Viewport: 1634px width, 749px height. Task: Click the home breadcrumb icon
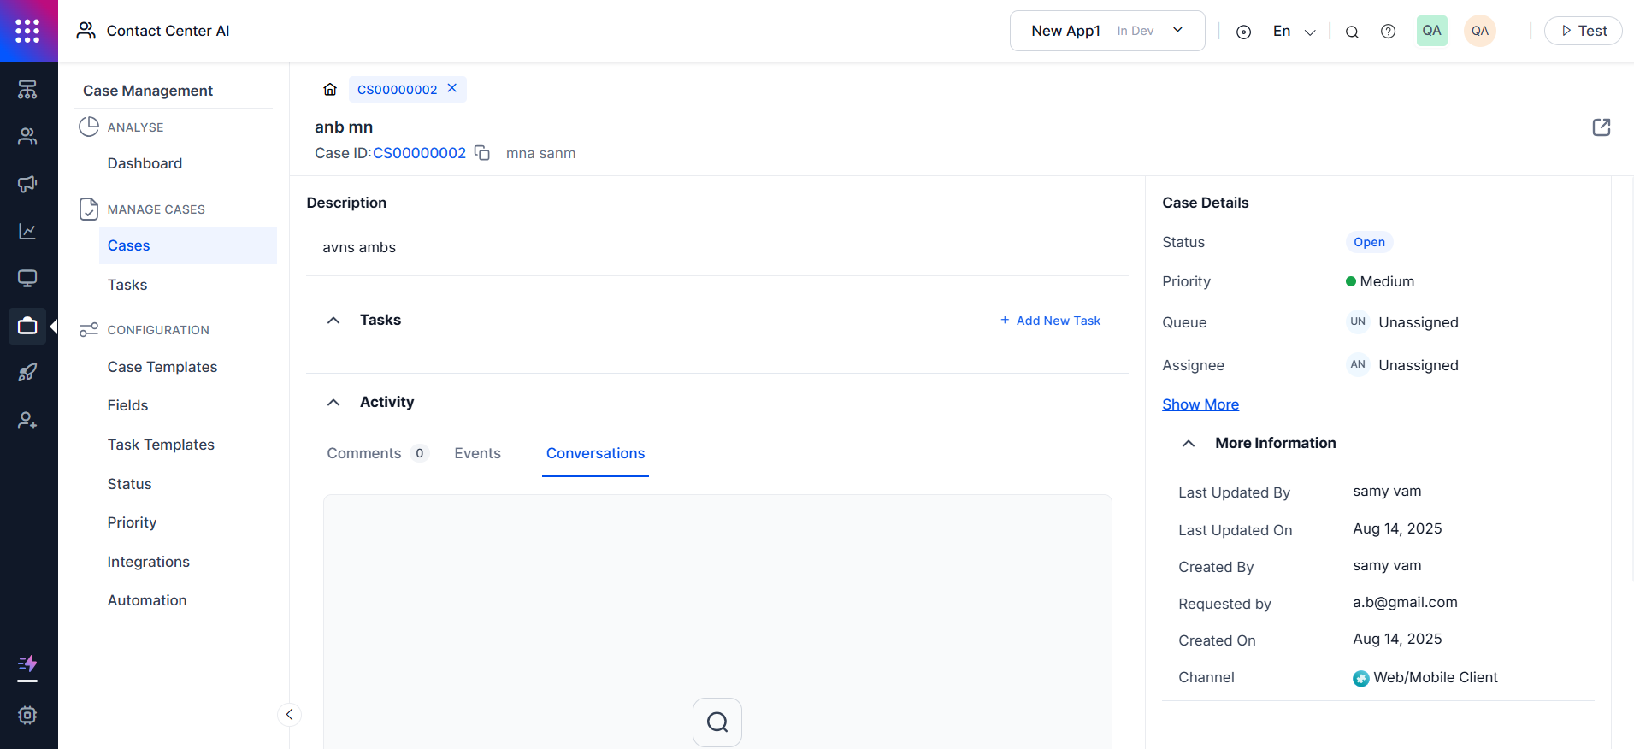[330, 90]
